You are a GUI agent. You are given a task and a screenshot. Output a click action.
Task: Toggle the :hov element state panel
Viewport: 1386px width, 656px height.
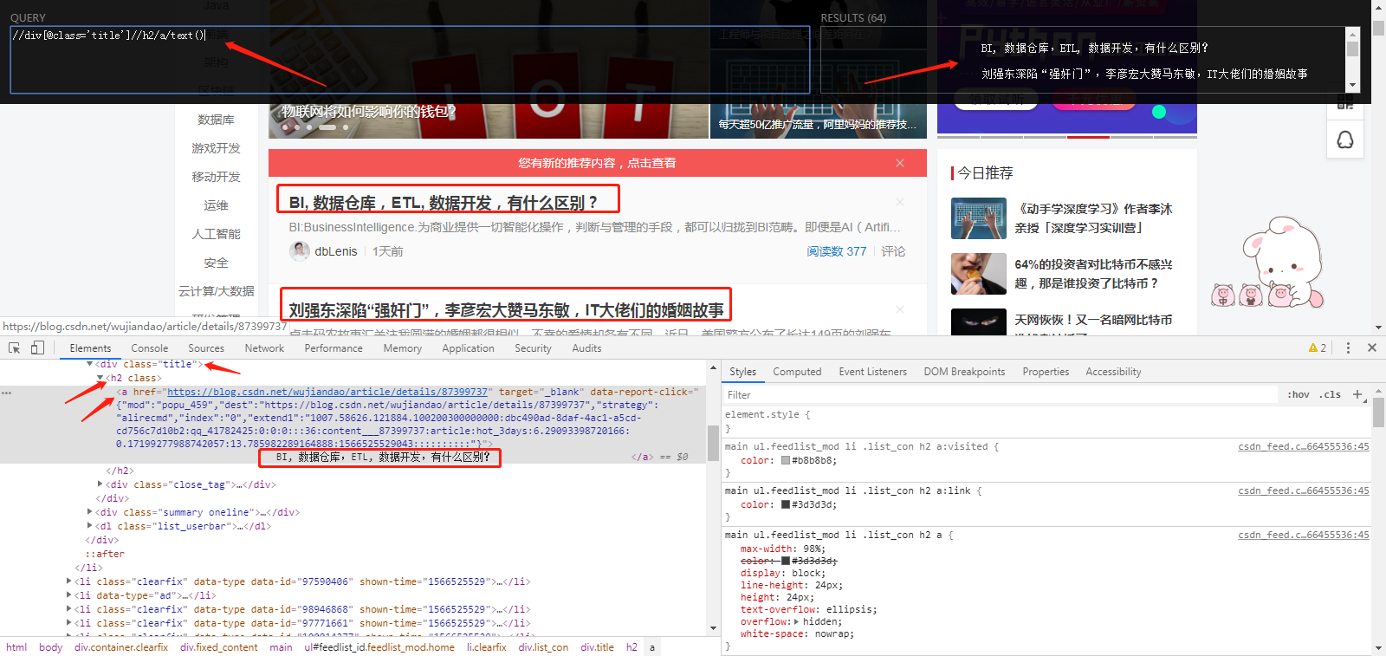point(1298,394)
